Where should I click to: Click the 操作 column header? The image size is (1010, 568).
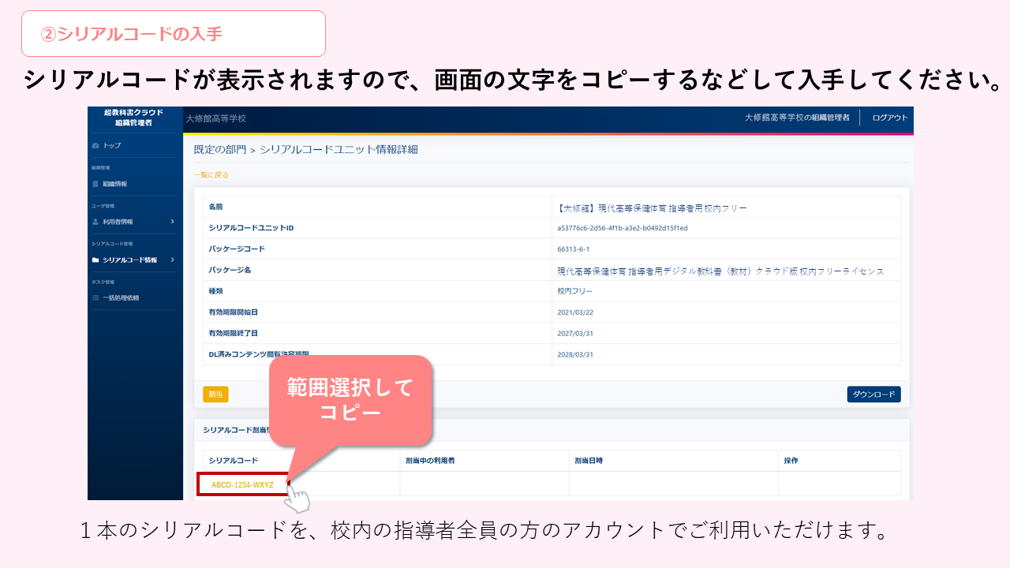click(x=791, y=460)
